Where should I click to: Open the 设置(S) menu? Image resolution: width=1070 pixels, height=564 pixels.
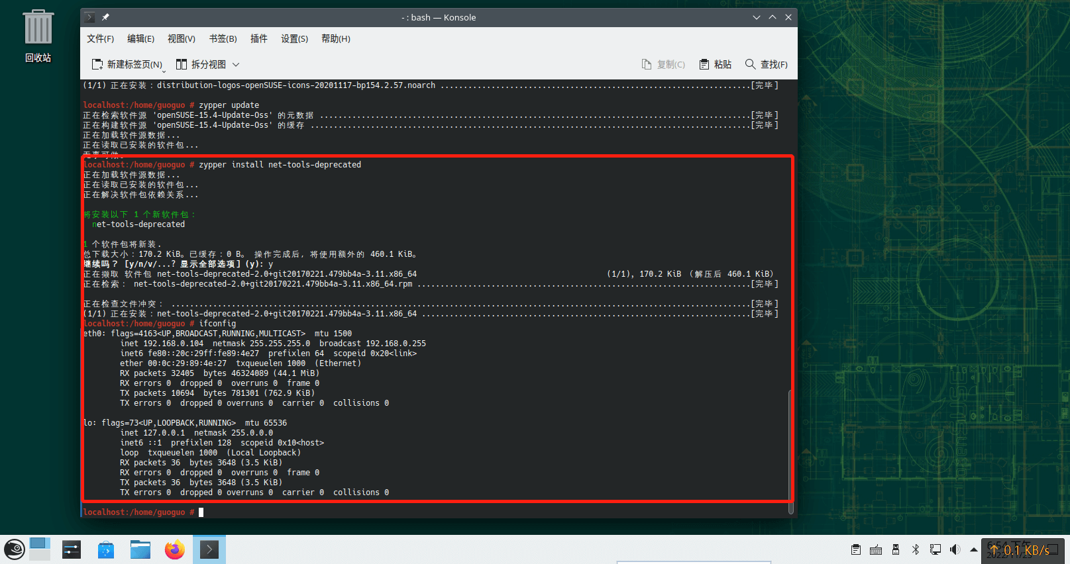[x=294, y=38]
